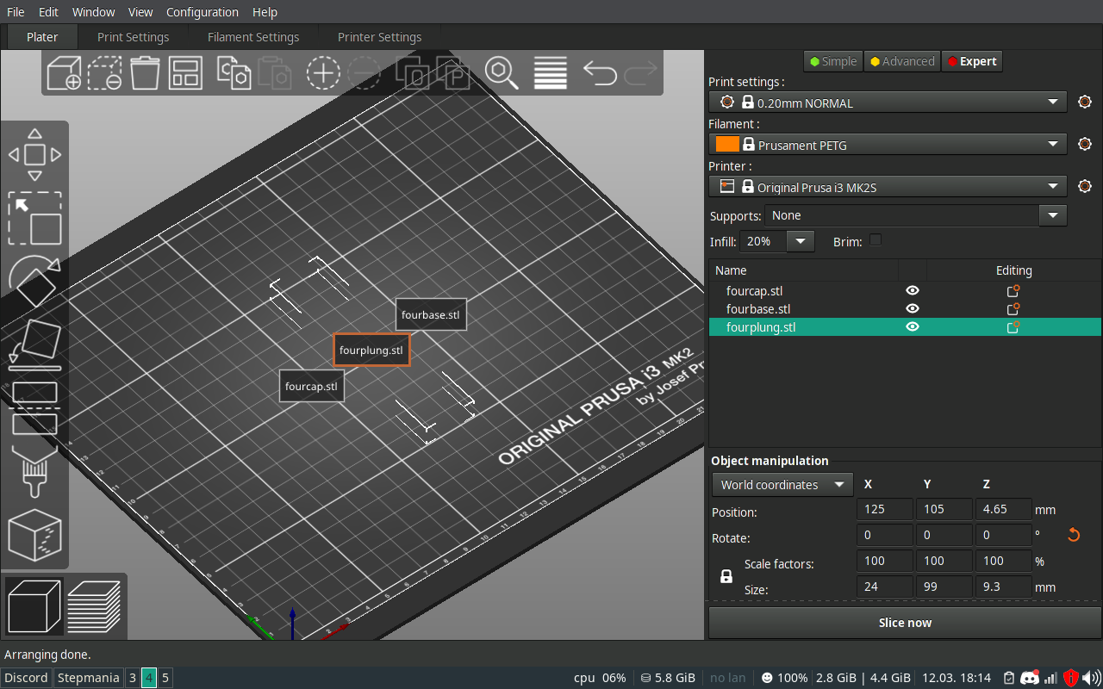Open the layers editing icon
The height and width of the screenshot is (689, 1103).
pos(550,72)
